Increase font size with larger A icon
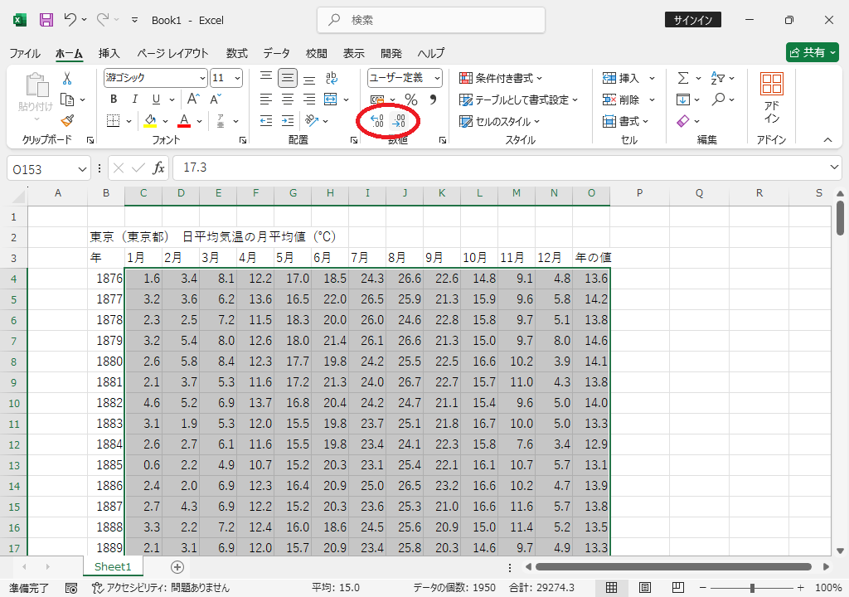Image resolution: width=849 pixels, height=597 pixels. [x=193, y=99]
